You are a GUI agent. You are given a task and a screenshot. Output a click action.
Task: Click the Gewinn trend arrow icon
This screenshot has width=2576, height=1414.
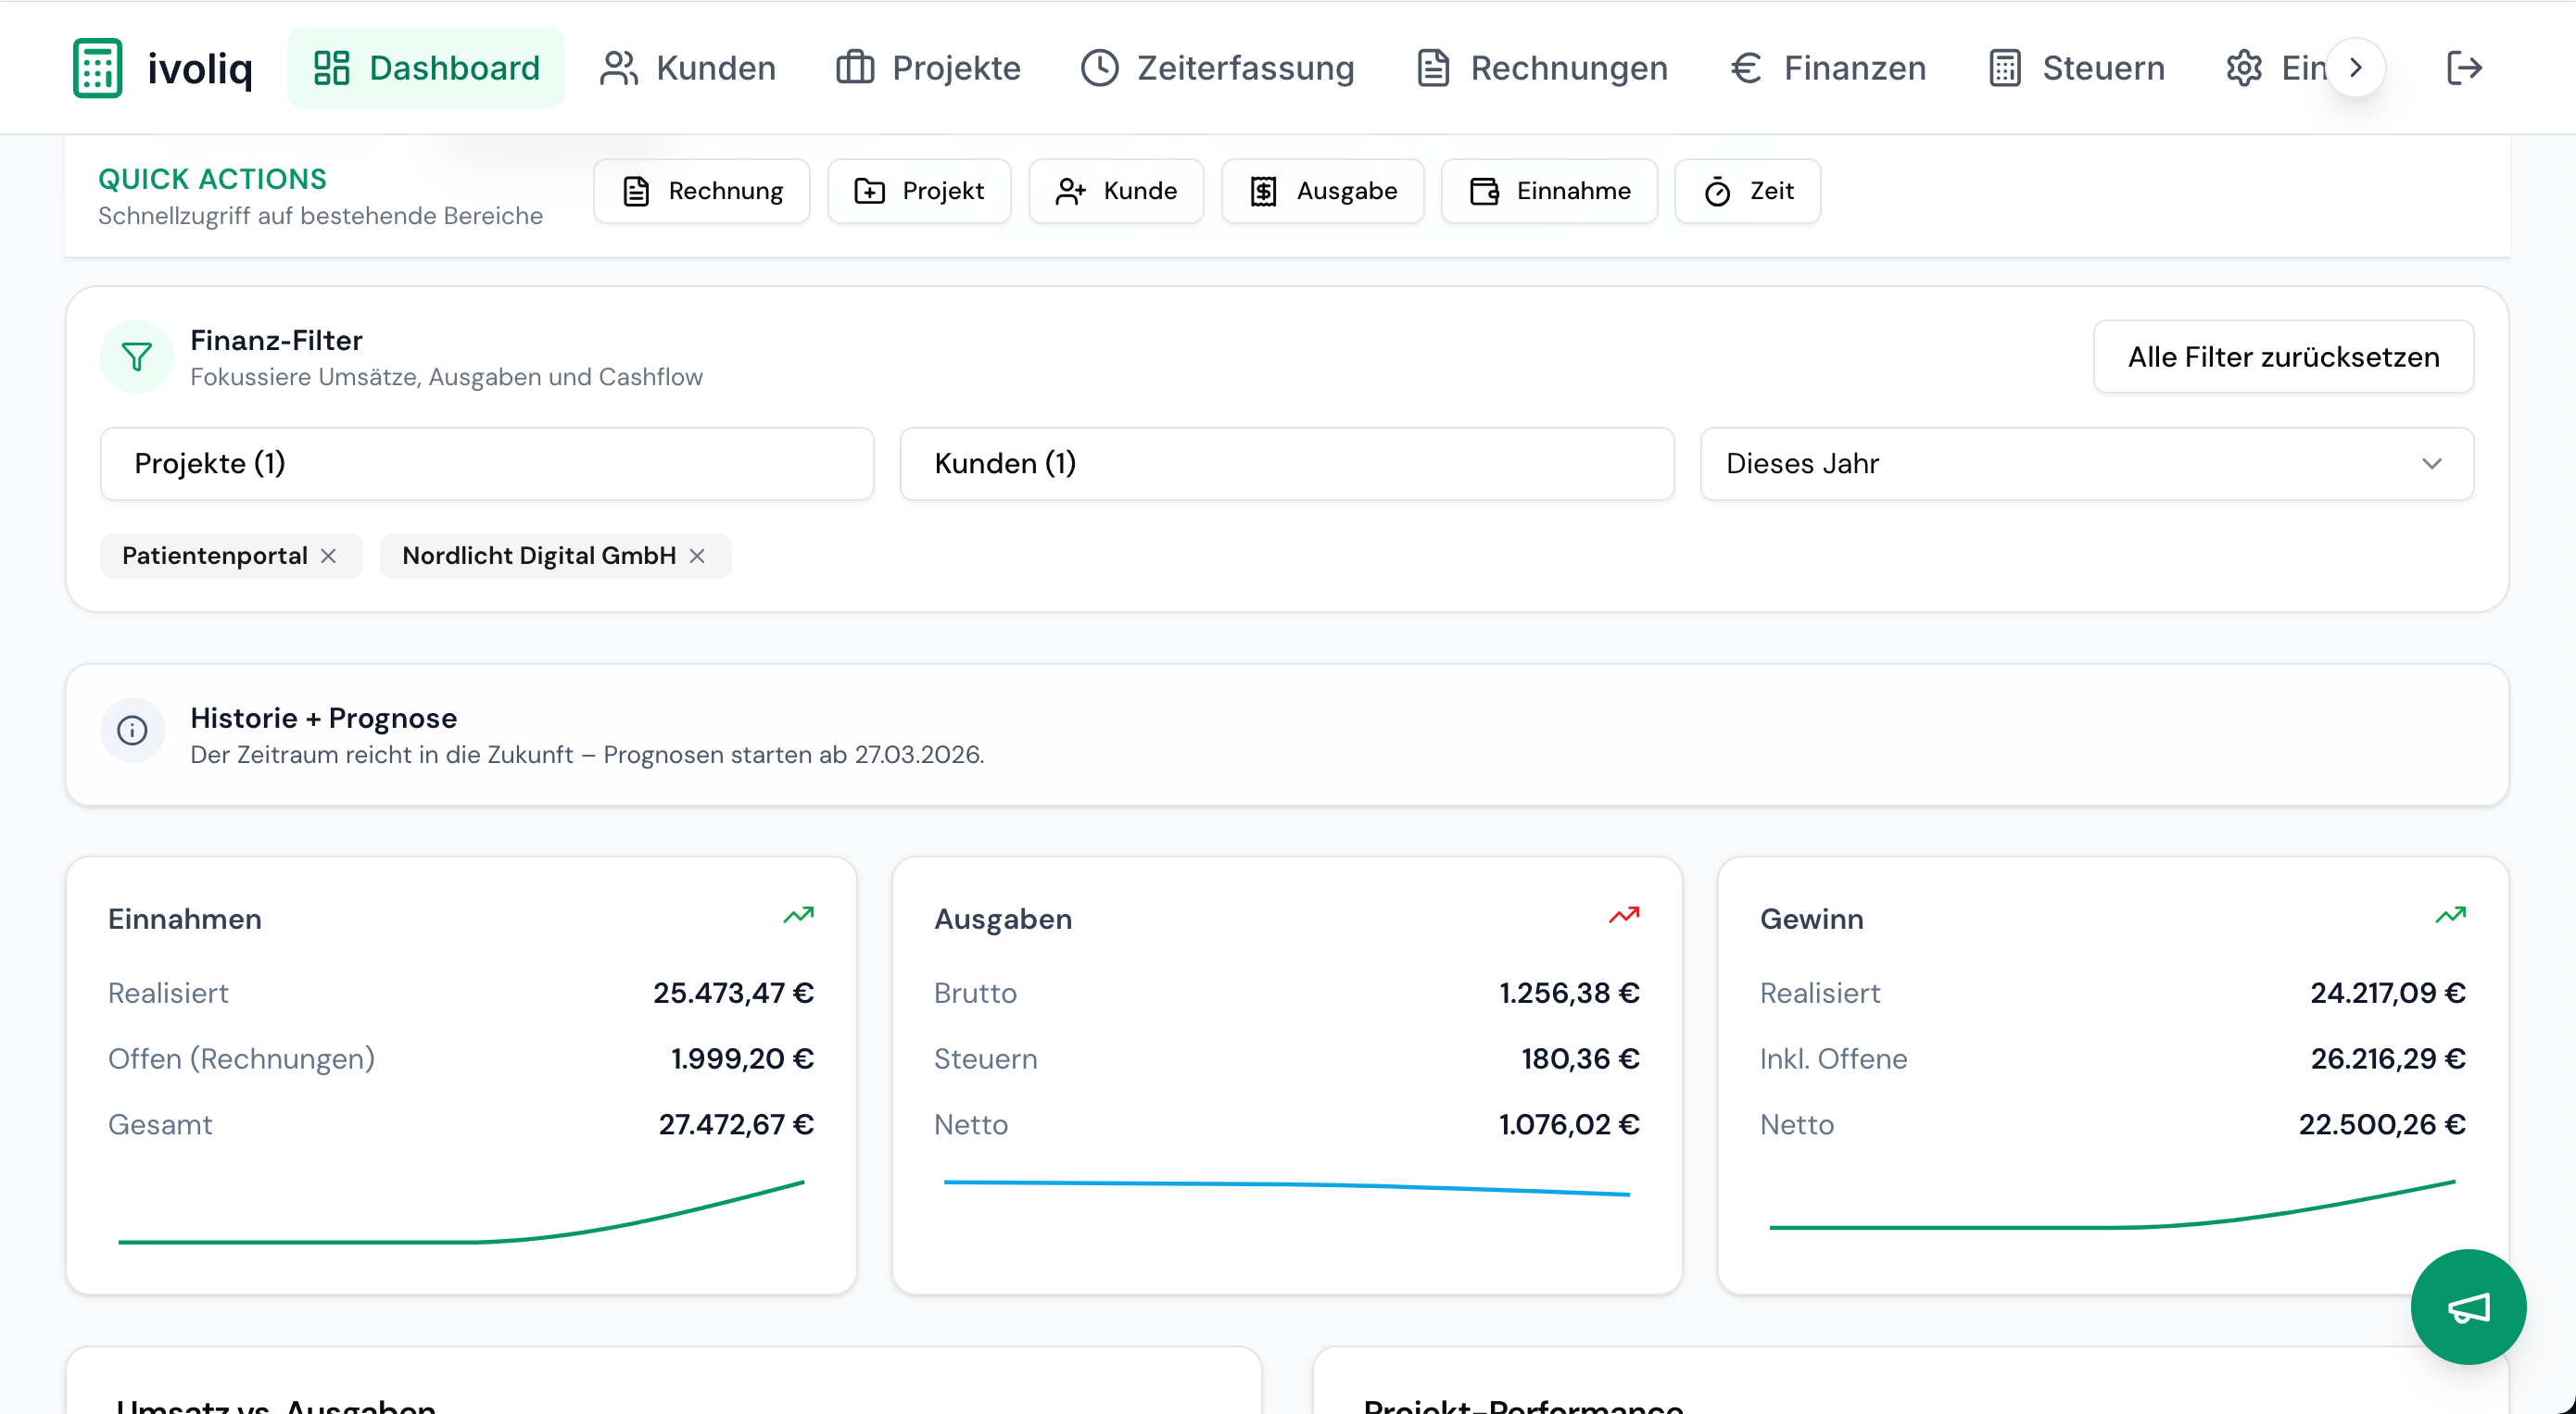click(2449, 914)
